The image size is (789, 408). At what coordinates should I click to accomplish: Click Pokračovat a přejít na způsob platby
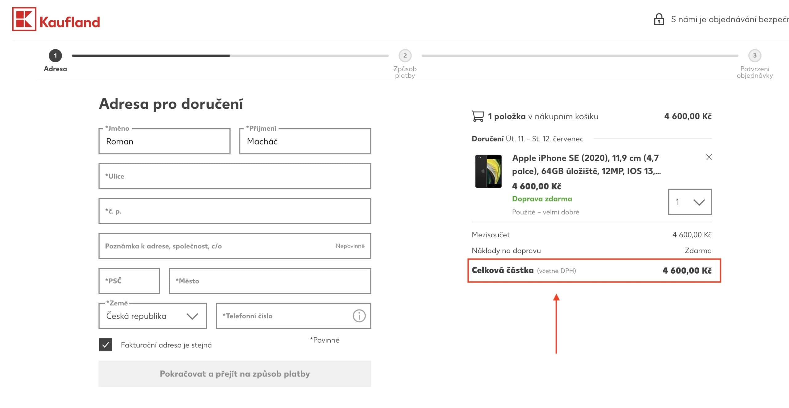coord(235,374)
